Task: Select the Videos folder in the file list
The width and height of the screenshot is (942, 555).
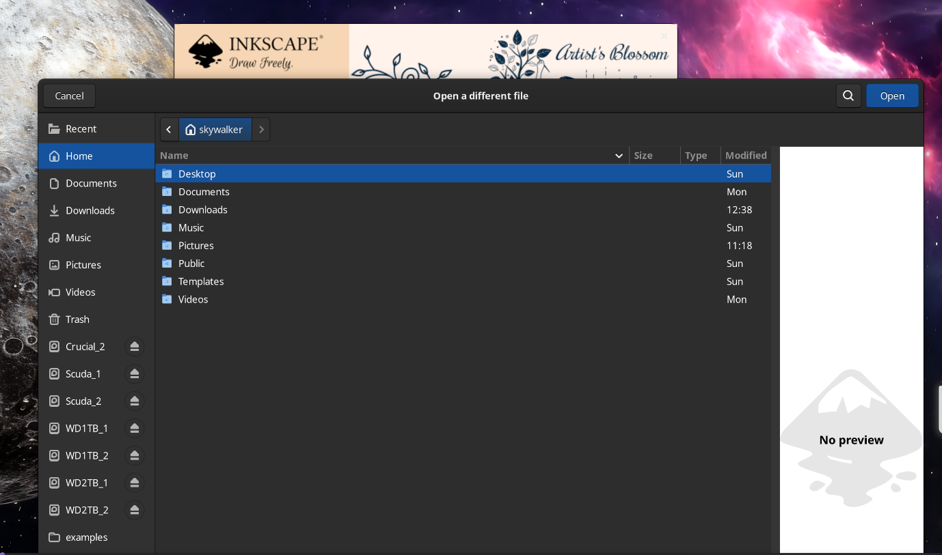Action: tap(463, 299)
